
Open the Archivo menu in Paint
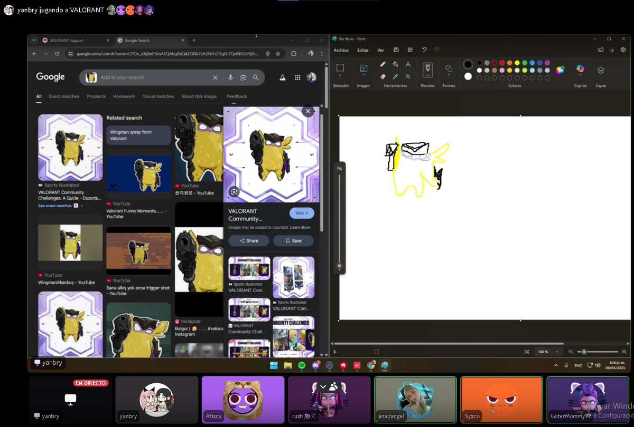341,50
